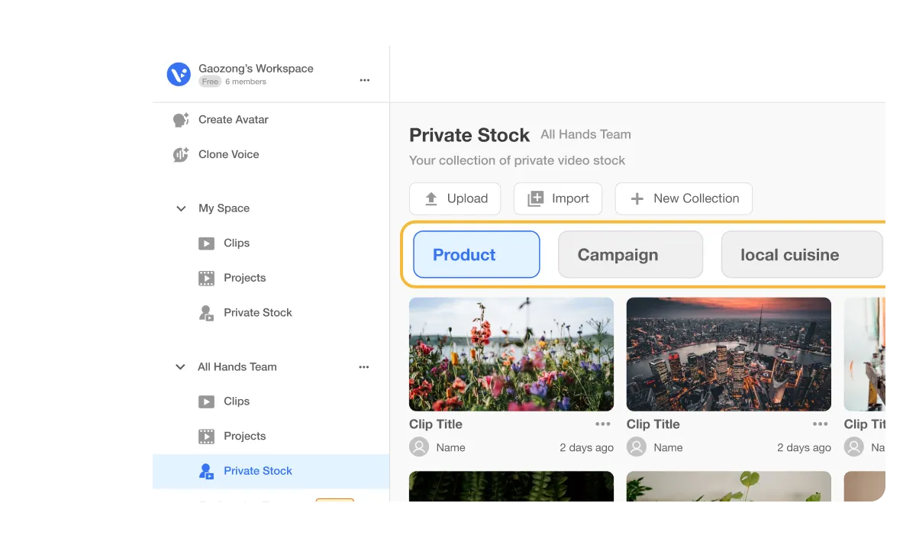The height and width of the screenshot is (548, 916).
Task: Collapse the All Hands Team section
Action: pyautogui.click(x=181, y=366)
